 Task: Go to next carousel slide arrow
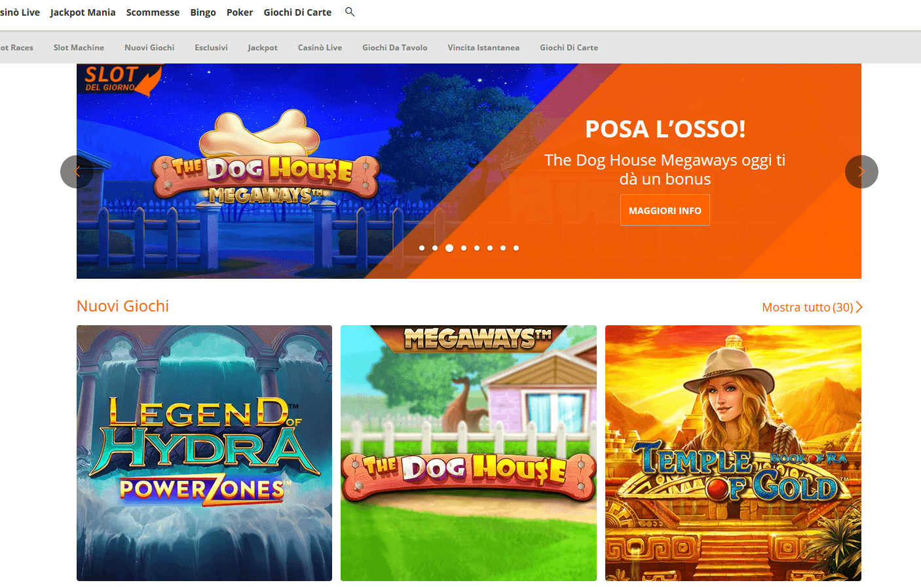coord(861,171)
